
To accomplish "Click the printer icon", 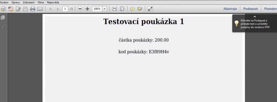I will pyautogui.click(x=33, y=9).
